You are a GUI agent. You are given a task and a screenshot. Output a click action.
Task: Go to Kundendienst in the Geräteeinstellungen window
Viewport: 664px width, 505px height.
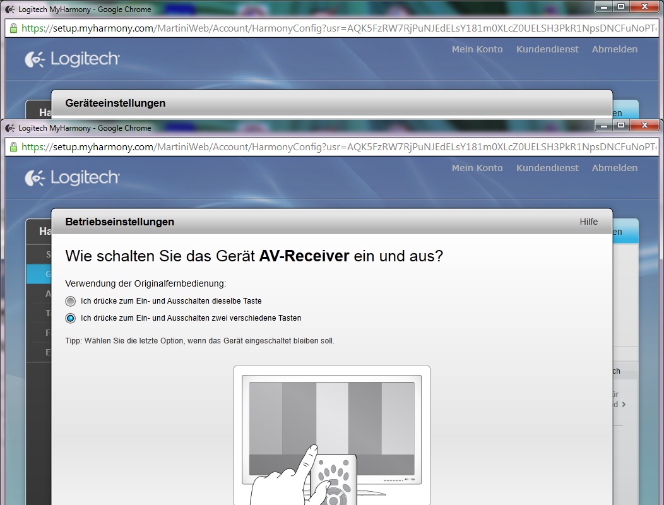[x=547, y=49]
